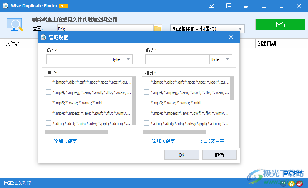
Task: Open the 最小 Byte unit dropdown
Action: [121, 59]
